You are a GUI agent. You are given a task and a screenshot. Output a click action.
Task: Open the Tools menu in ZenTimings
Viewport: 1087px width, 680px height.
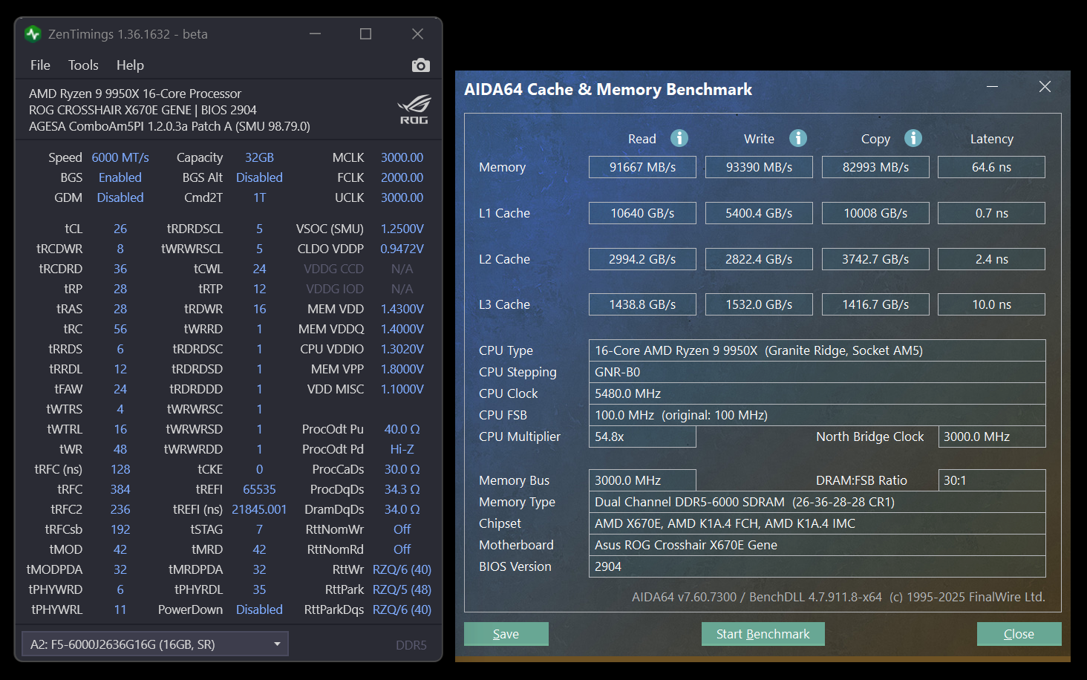tap(83, 65)
